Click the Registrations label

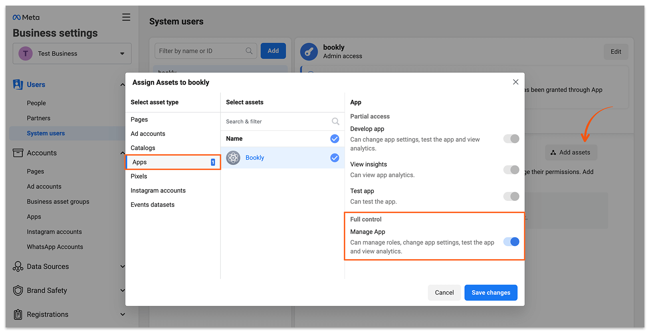48,314
